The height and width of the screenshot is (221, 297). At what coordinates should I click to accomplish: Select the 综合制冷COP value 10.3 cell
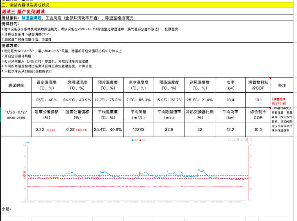click(x=258, y=130)
